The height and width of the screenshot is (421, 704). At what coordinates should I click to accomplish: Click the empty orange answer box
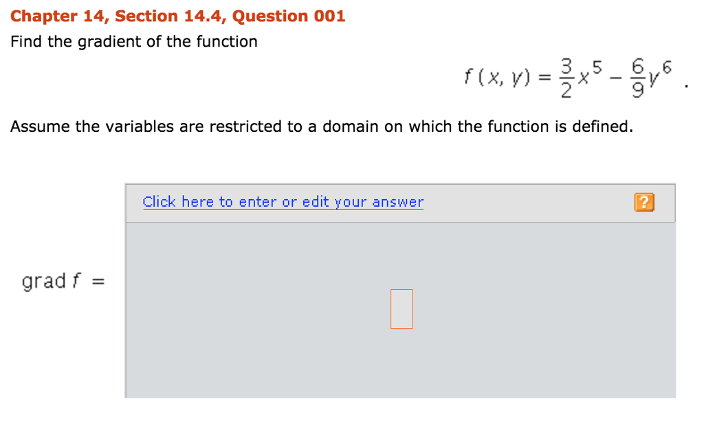401,309
